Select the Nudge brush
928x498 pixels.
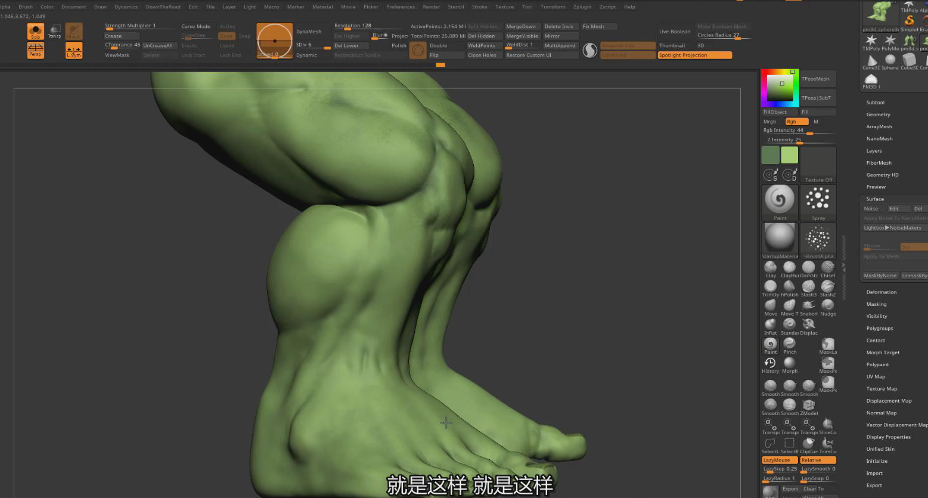828,308
